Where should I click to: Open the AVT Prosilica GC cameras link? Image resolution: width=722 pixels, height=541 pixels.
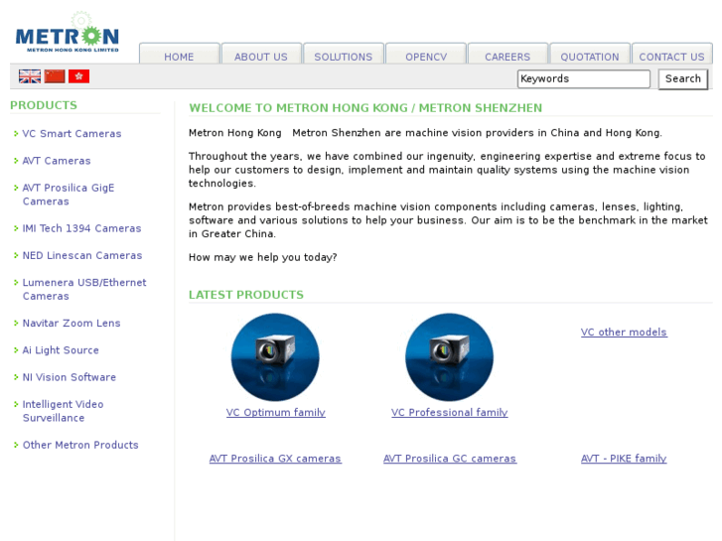pyautogui.click(x=450, y=459)
